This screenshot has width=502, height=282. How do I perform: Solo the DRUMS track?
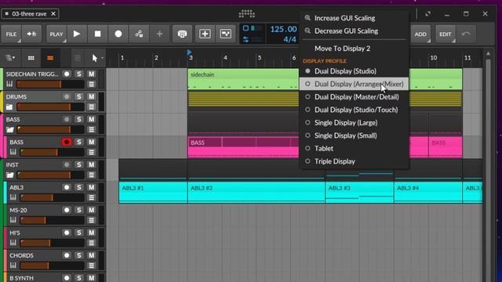78,96
